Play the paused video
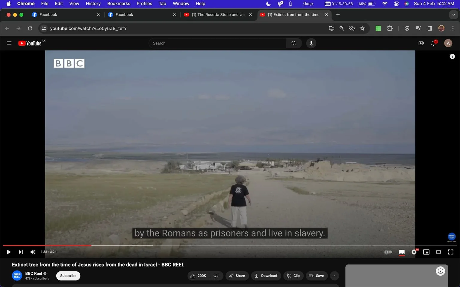This screenshot has height=287, width=460. (9, 252)
